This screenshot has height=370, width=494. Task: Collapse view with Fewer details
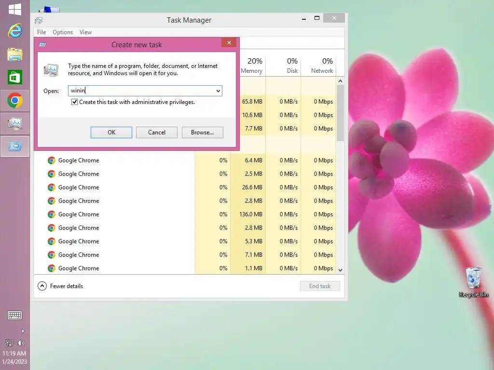pyautogui.click(x=60, y=286)
